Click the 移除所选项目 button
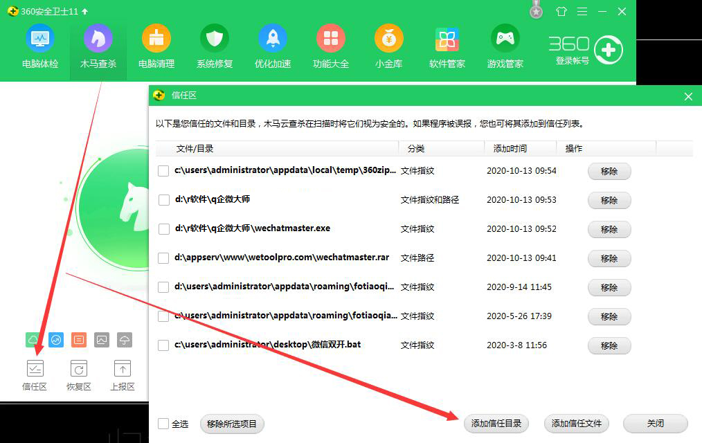The height and width of the screenshot is (443, 702). point(232,424)
